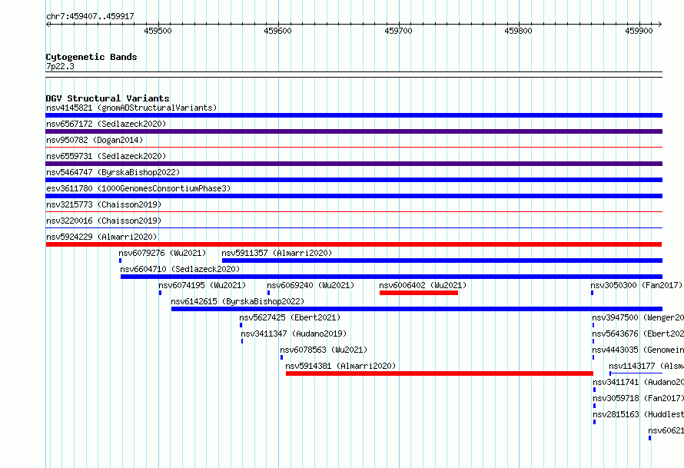Click the blue marker under nsv6062 label

(649, 438)
